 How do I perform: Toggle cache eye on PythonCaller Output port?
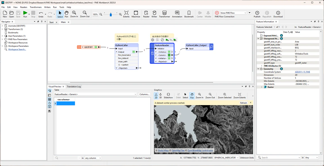pos(134,52)
